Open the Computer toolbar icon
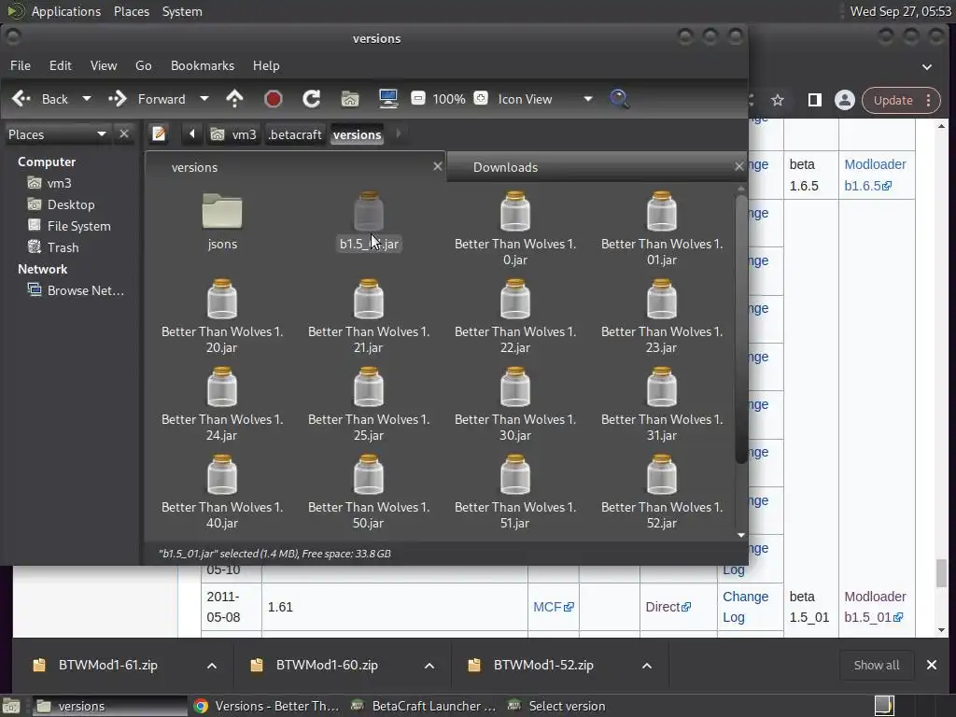 click(388, 99)
